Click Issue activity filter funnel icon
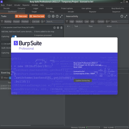This screenshot has height=129, width=129. (67, 21)
